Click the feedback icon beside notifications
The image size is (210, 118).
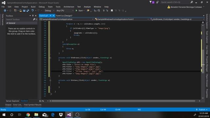[x=157, y=2]
